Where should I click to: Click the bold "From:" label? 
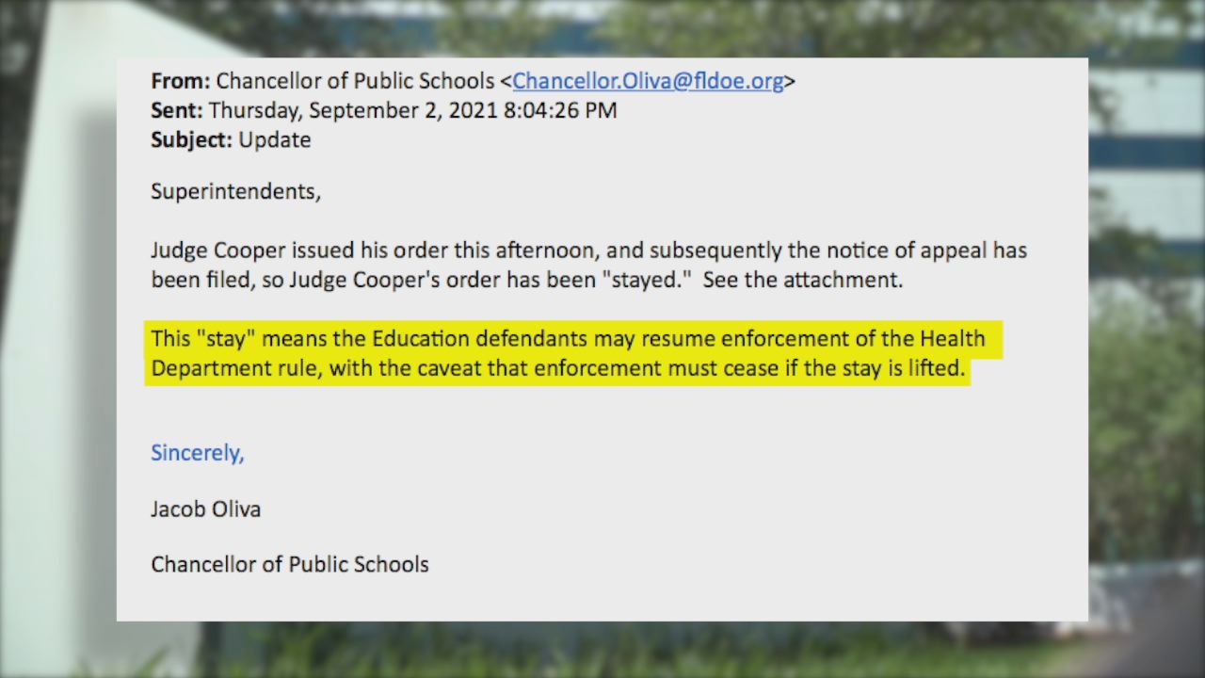click(x=181, y=81)
